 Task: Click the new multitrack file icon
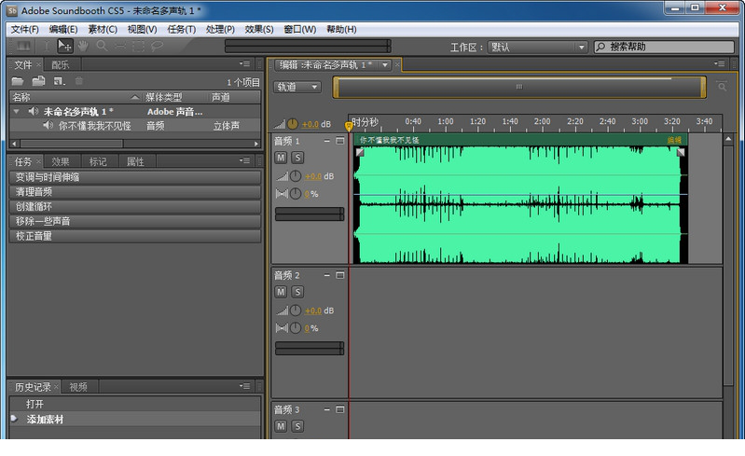click(59, 81)
